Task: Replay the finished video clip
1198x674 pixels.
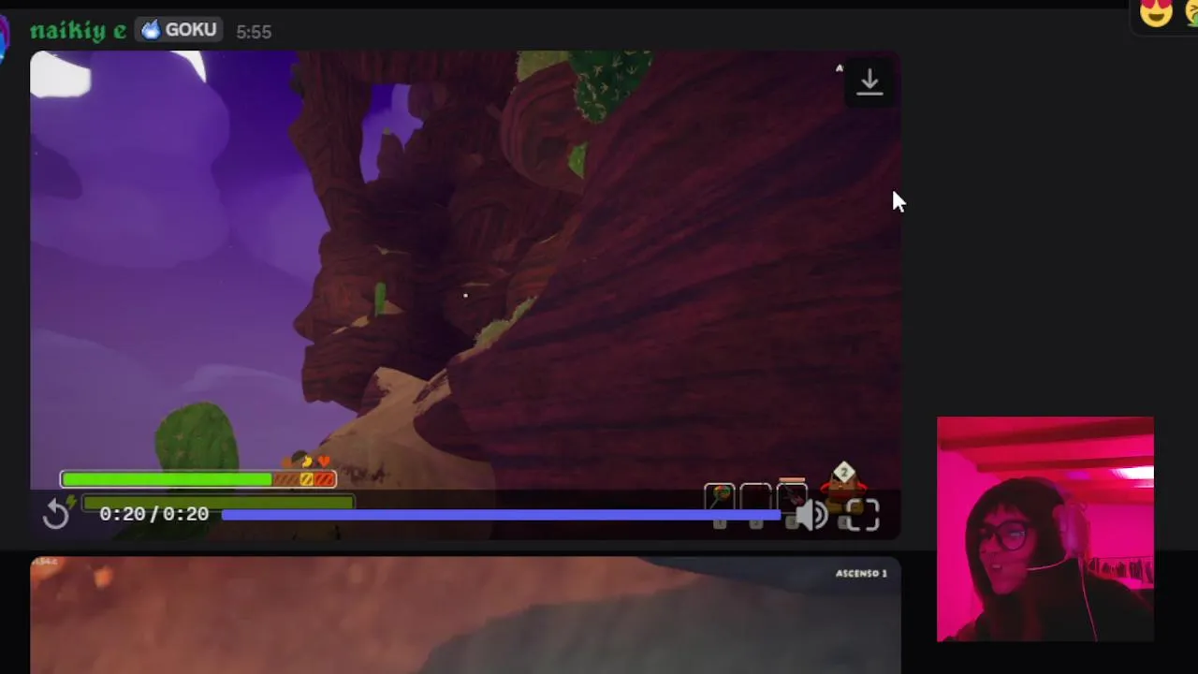Action: [x=57, y=514]
